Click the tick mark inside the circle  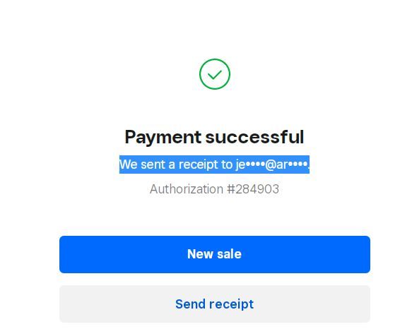point(215,75)
